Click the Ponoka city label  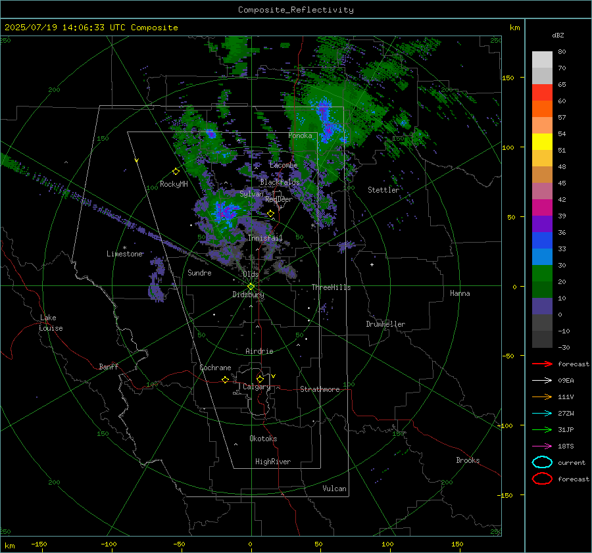[300, 135]
